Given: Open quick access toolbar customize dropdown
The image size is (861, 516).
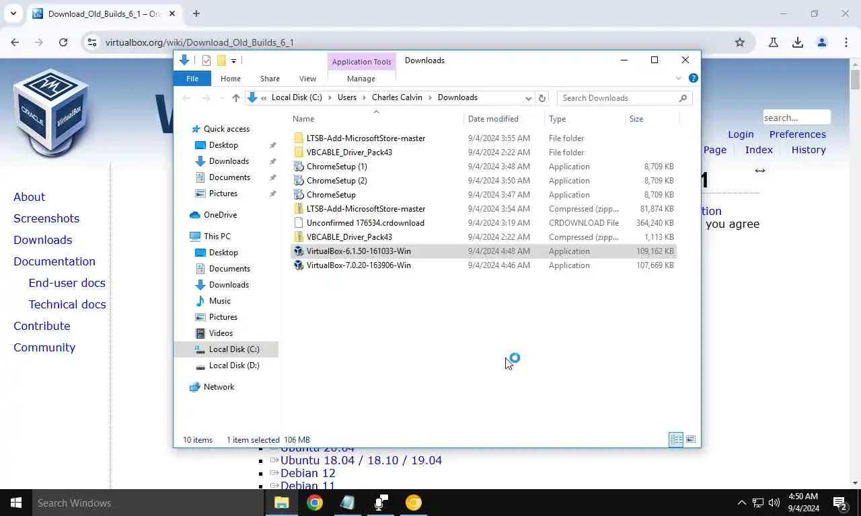Looking at the screenshot, I should 233,61.
